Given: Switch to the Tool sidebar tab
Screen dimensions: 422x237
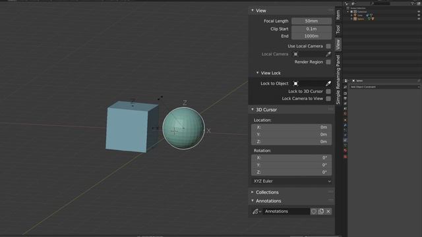Looking at the screenshot, I should (x=338, y=30).
